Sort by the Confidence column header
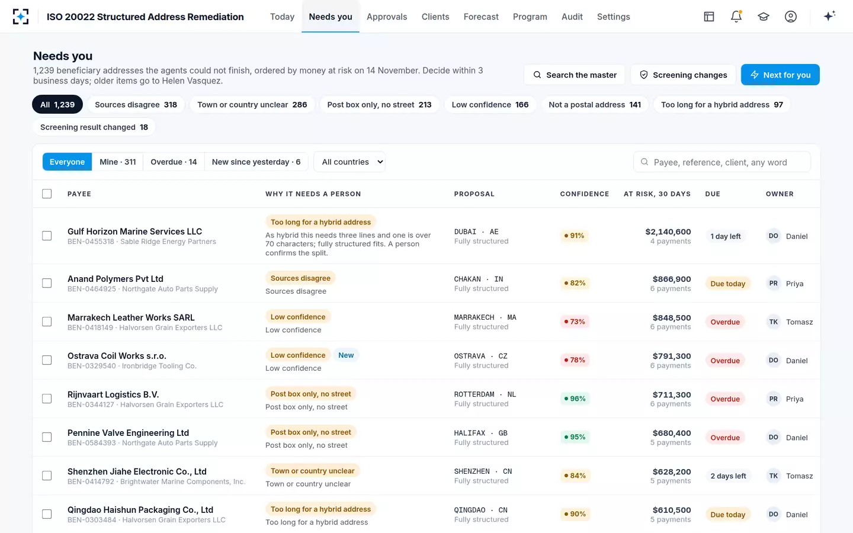Viewport: 853px width, 533px height. [585, 194]
